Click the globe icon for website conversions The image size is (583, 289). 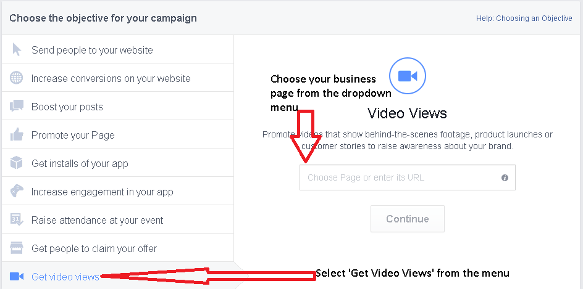pos(17,78)
